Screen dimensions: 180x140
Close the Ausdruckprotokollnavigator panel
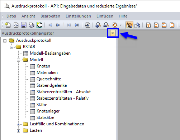pyautogui.click(x=113, y=33)
